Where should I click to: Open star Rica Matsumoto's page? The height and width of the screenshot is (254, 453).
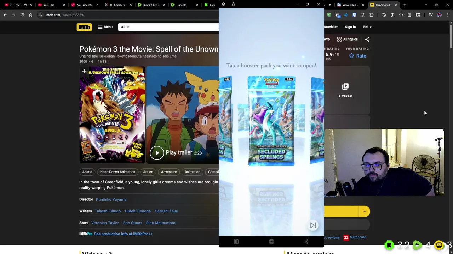coord(161,223)
